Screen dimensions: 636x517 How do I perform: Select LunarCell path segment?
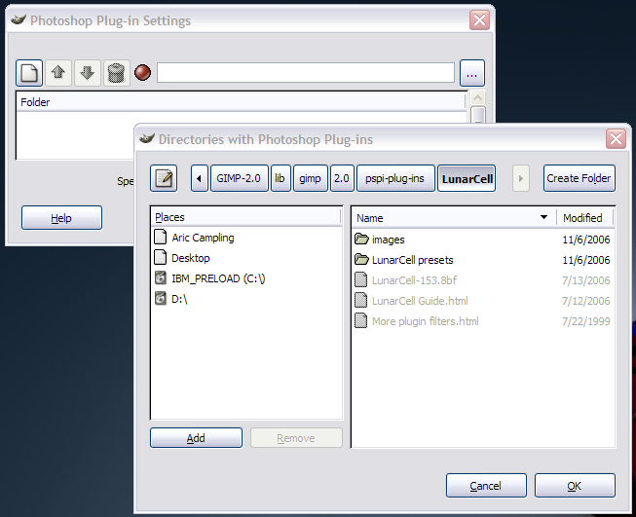[467, 178]
